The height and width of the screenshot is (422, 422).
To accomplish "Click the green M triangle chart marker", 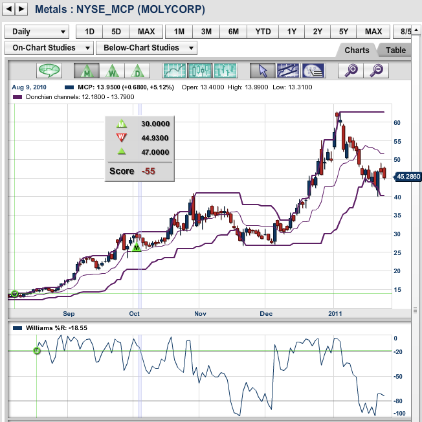I will tap(137, 247).
